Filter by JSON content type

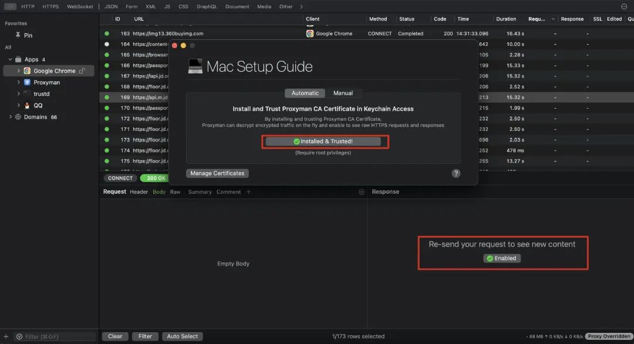[111, 6]
